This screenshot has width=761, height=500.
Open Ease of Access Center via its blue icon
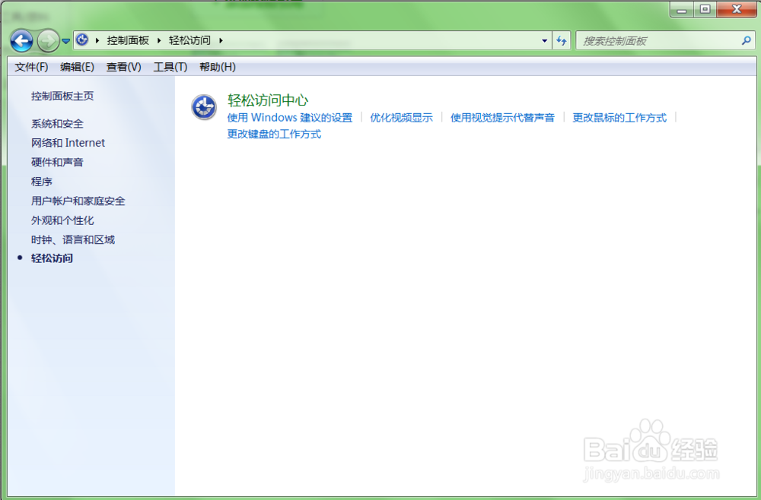(203, 108)
